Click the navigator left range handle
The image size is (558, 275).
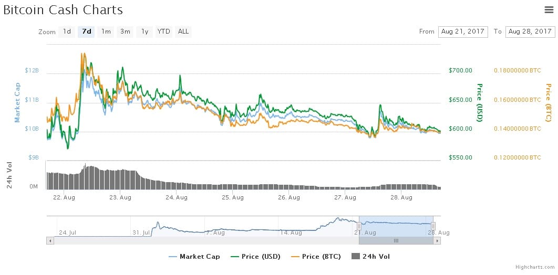point(359,226)
